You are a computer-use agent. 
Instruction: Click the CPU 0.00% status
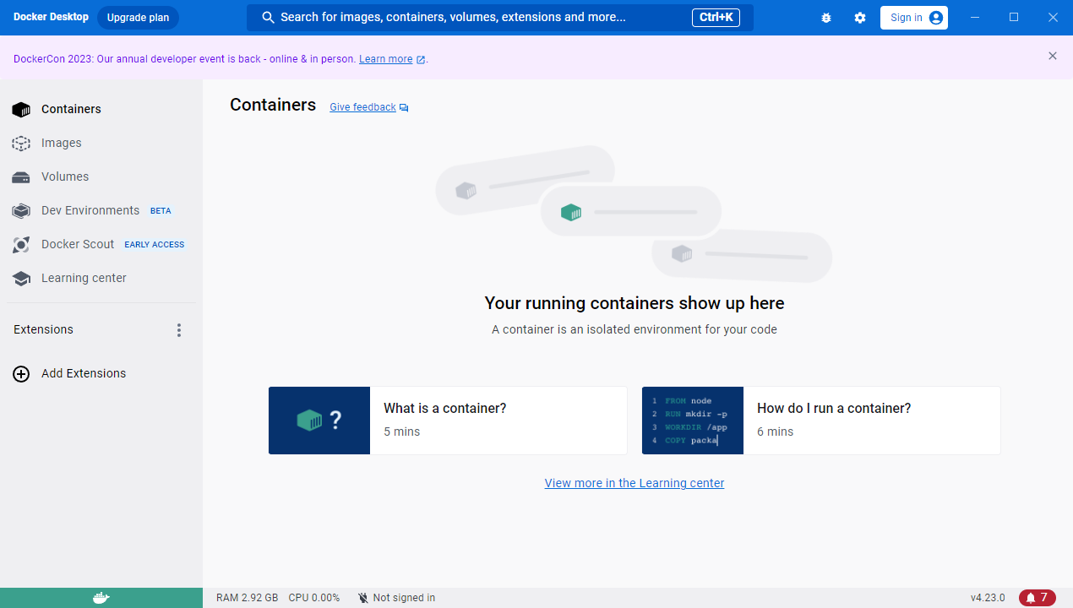point(314,598)
